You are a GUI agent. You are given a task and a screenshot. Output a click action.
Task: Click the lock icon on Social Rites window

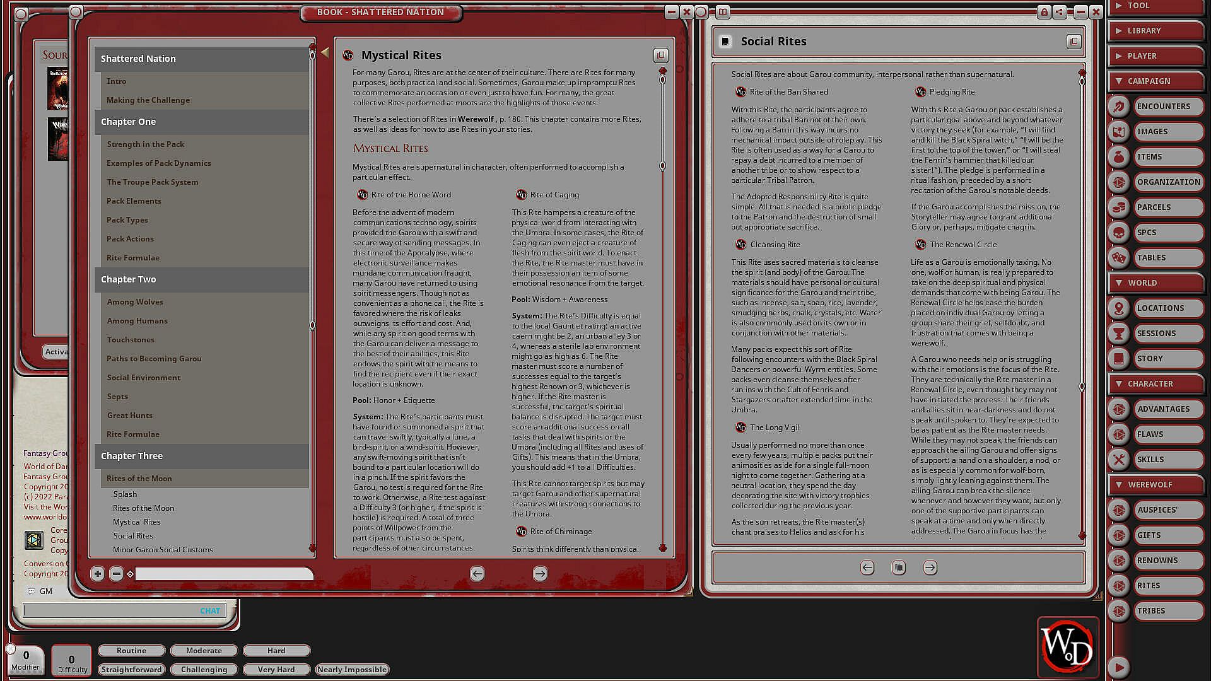1044,12
